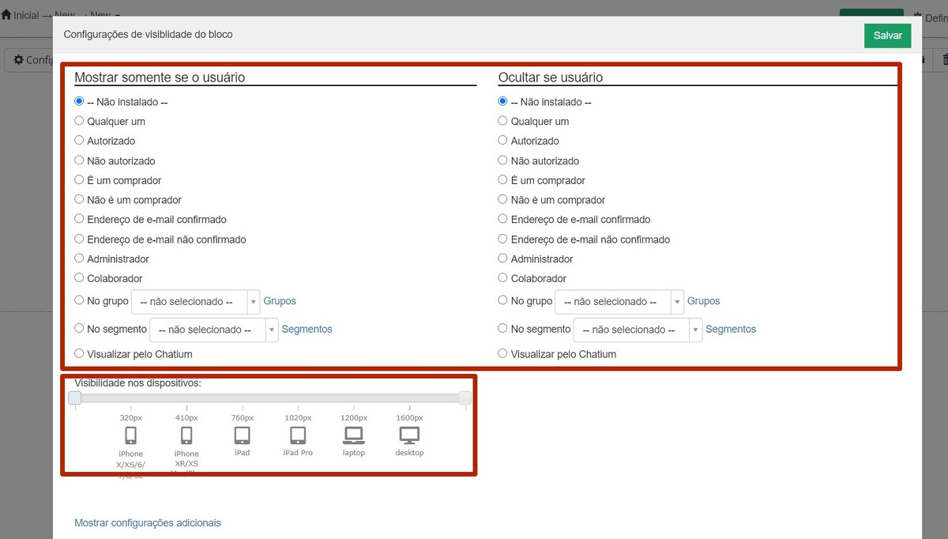Open 'Mostrar configurações adicionais' link
Image resolution: width=948 pixels, height=539 pixels.
click(148, 523)
